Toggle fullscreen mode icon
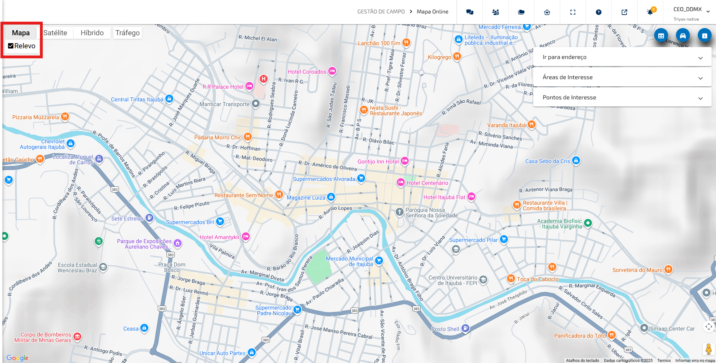 point(573,12)
